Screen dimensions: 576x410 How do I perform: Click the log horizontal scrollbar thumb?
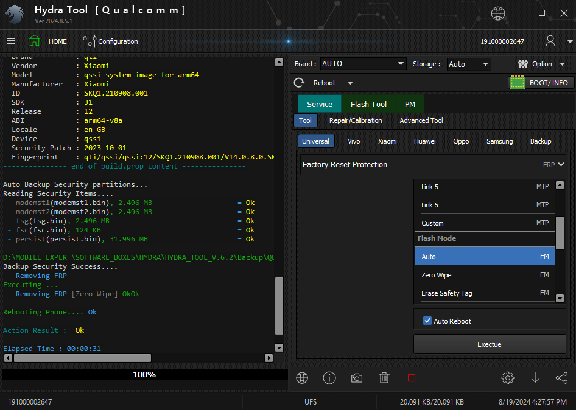[x=82, y=358]
